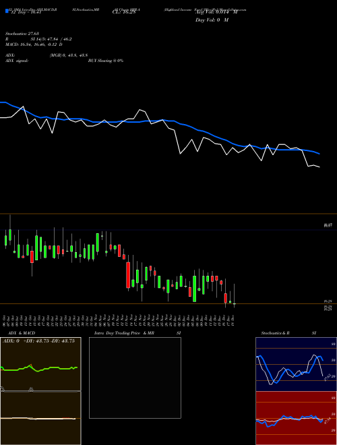Click the last date label on the x-axis
This screenshot has width=337, height=445.
[233, 320]
